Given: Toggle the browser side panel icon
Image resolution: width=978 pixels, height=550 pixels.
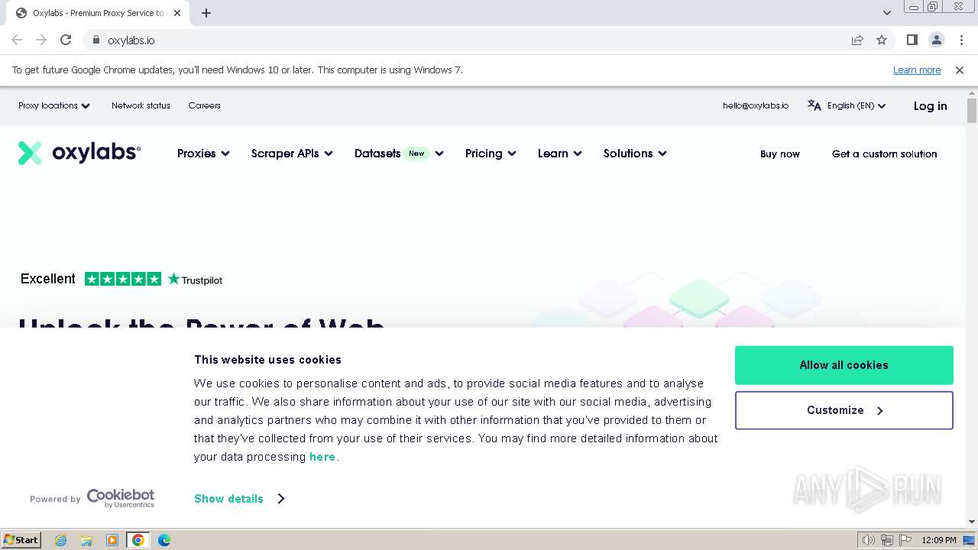Looking at the screenshot, I should click(x=912, y=40).
